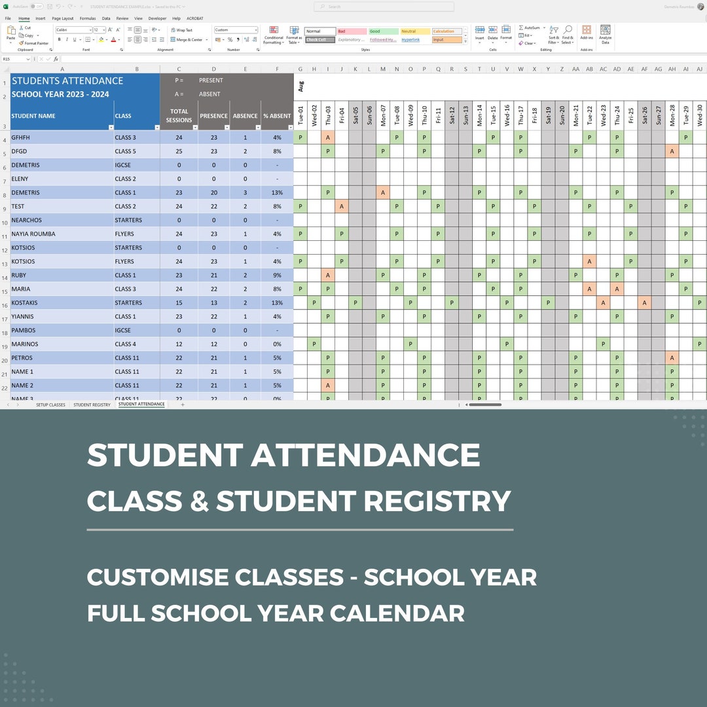Click inside the Name Box showing R15

point(12,59)
